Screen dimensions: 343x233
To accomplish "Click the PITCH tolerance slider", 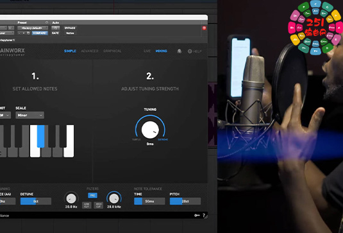I will coord(185,202).
